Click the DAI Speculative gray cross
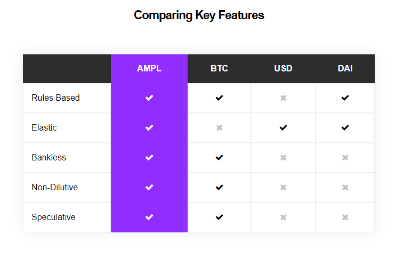The image size is (403, 259). [x=345, y=217]
